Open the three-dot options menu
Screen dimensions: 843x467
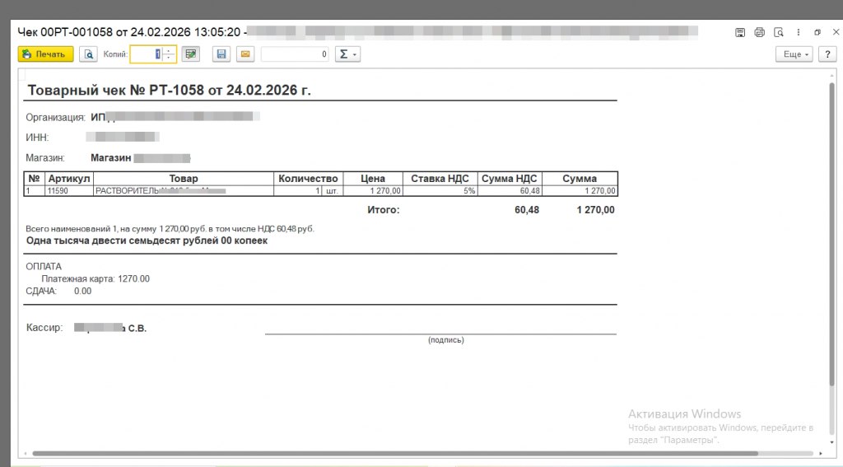coord(797,32)
